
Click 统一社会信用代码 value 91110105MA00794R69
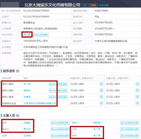coord(36,11)
